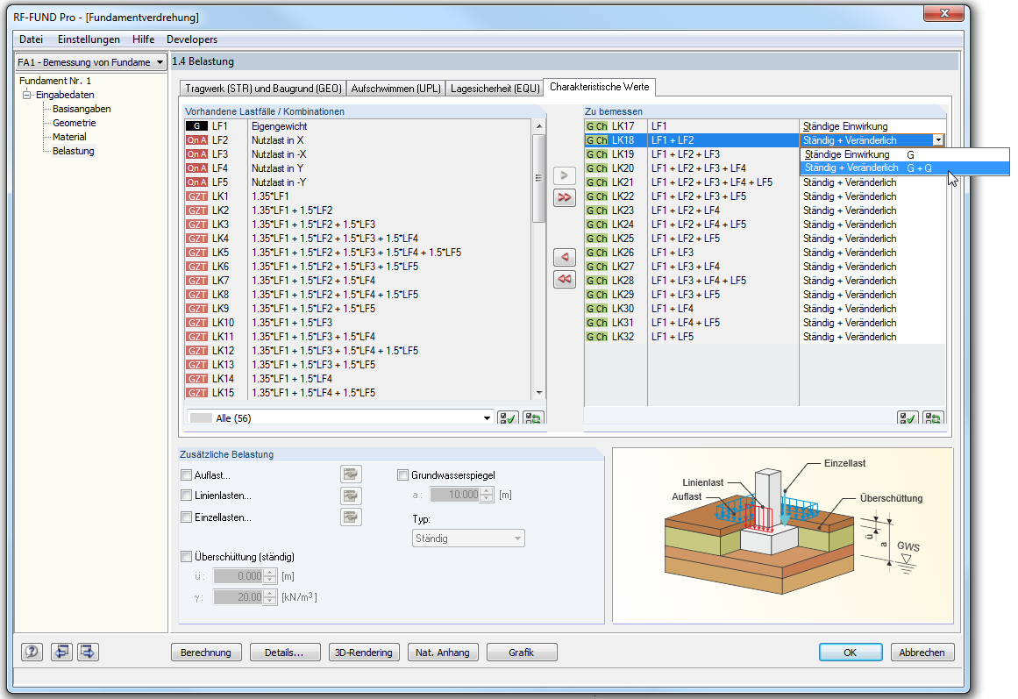Open Auflast edit dialog icon
The width and height of the screenshot is (1018, 699).
point(351,474)
